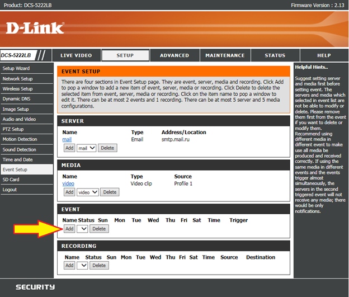
Task: Select Network Setup in sidebar
Action: click(x=18, y=79)
